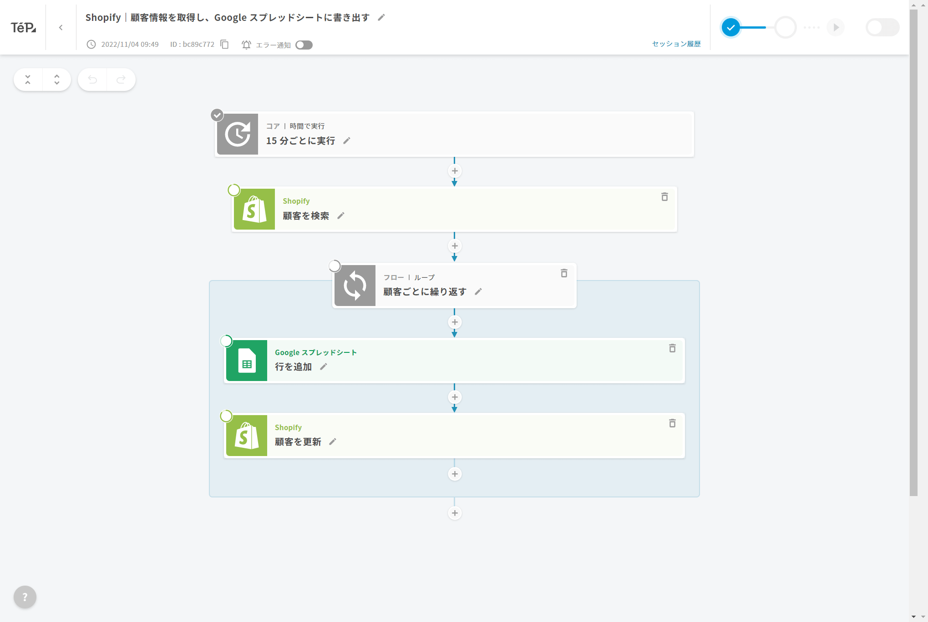
Task: Delete the ループ loop step
Action: (x=564, y=273)
